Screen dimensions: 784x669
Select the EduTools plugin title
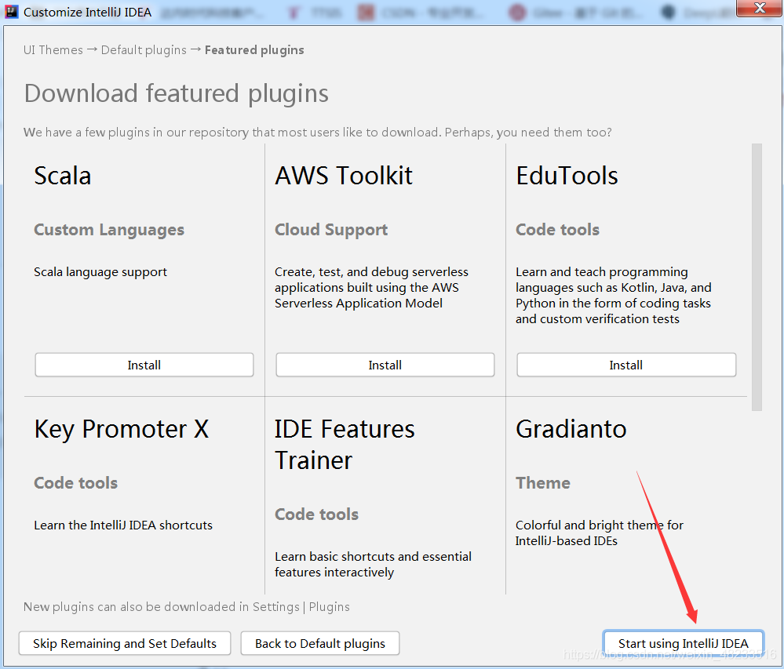click(x=567, y=176)
